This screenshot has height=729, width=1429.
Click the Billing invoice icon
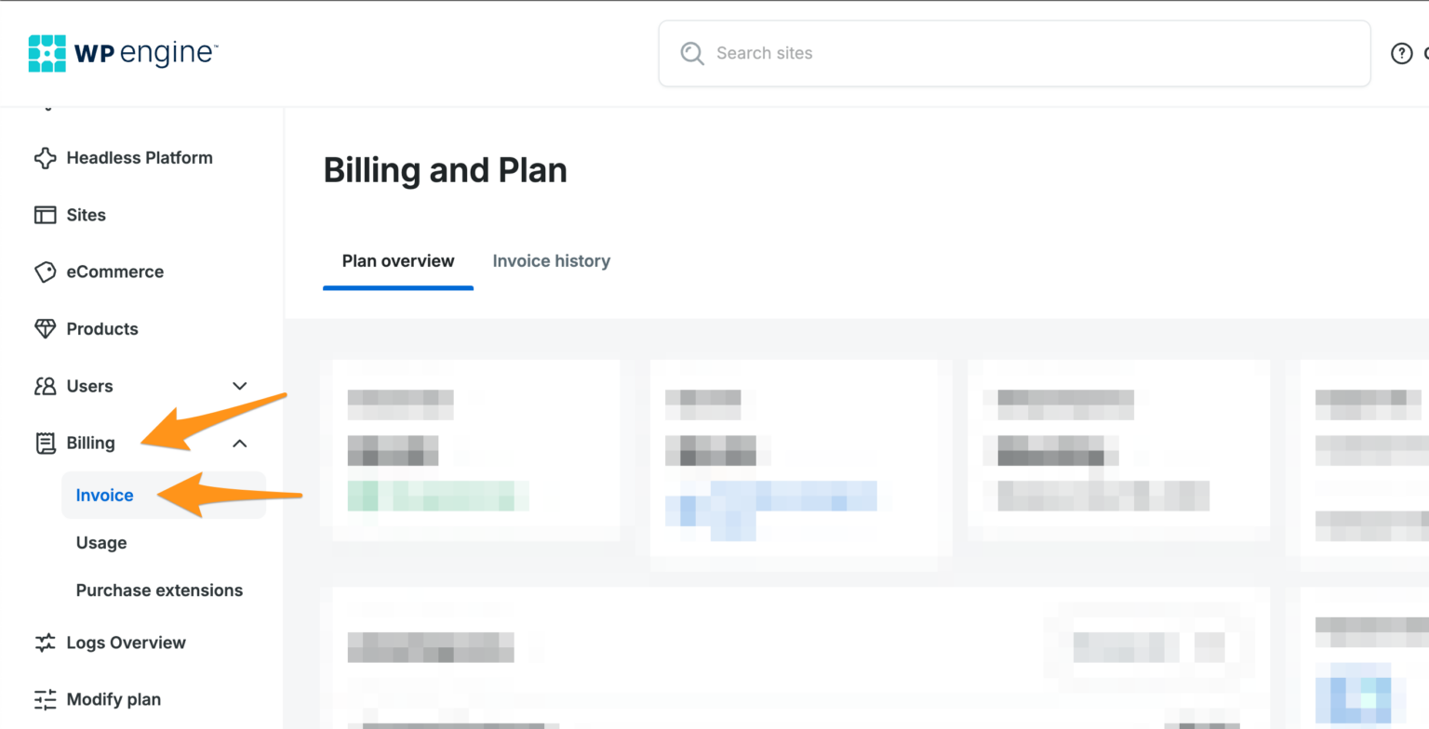(45, 444)
